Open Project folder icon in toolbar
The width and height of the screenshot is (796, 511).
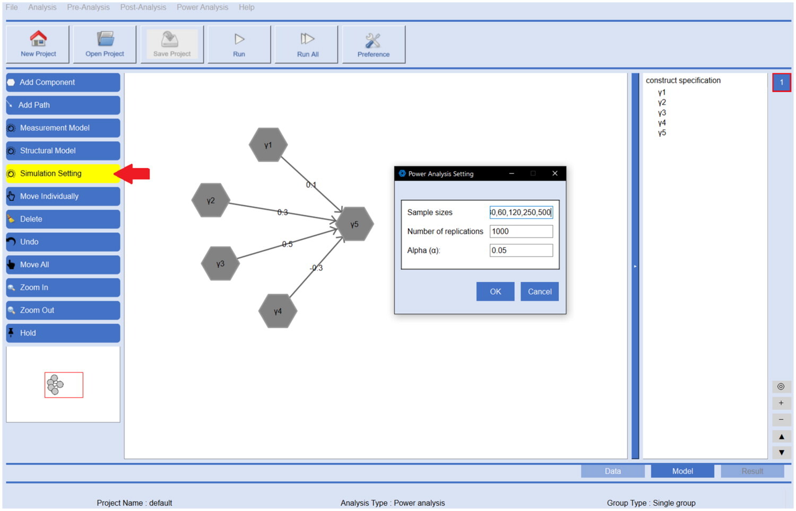pyautogui.click(x=105, y=38)
